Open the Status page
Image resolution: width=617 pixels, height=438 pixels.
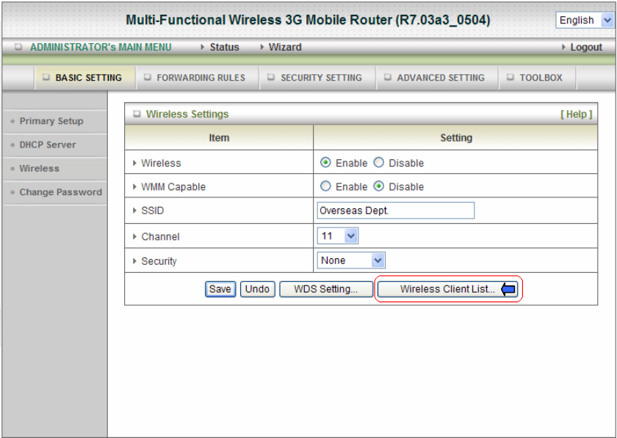click(224, 47)
